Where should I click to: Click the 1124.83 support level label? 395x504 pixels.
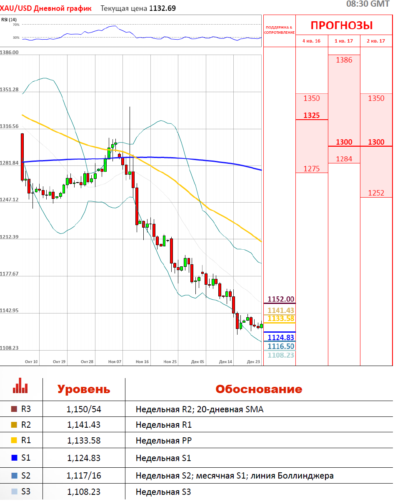point(280,338)
